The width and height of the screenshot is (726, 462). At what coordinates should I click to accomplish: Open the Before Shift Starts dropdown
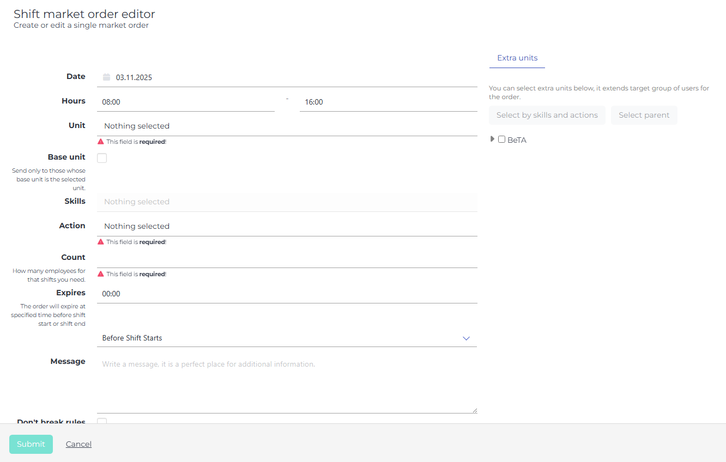point(287,338)
